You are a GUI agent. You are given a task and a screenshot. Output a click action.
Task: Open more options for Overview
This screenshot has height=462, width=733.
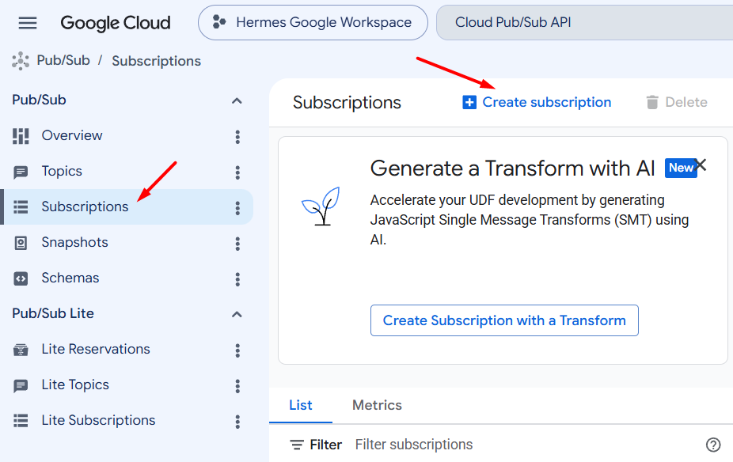click(237, 136)
